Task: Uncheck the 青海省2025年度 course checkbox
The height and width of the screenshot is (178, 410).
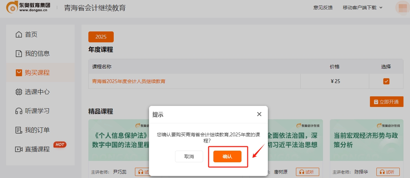Action: coord(386,81)
